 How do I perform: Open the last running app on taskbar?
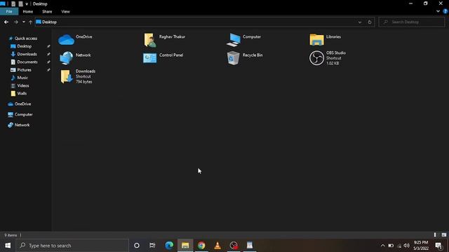click(250, 246)
